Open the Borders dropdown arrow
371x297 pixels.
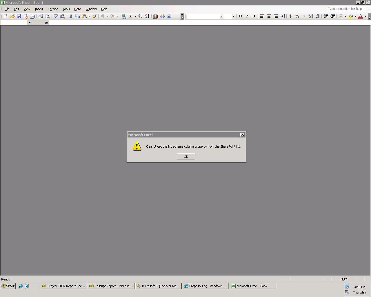345,16
